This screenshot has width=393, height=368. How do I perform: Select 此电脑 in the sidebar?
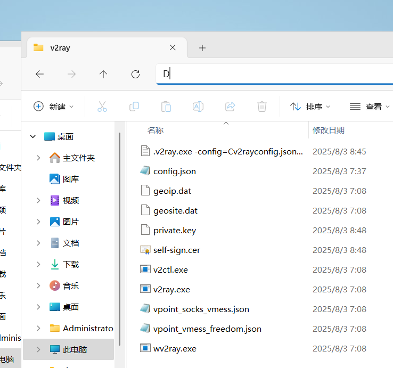tap(68, 349)
